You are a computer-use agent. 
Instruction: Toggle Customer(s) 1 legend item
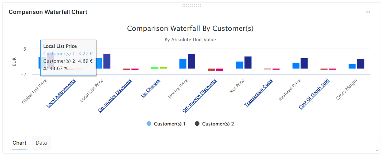coord(166,124)
